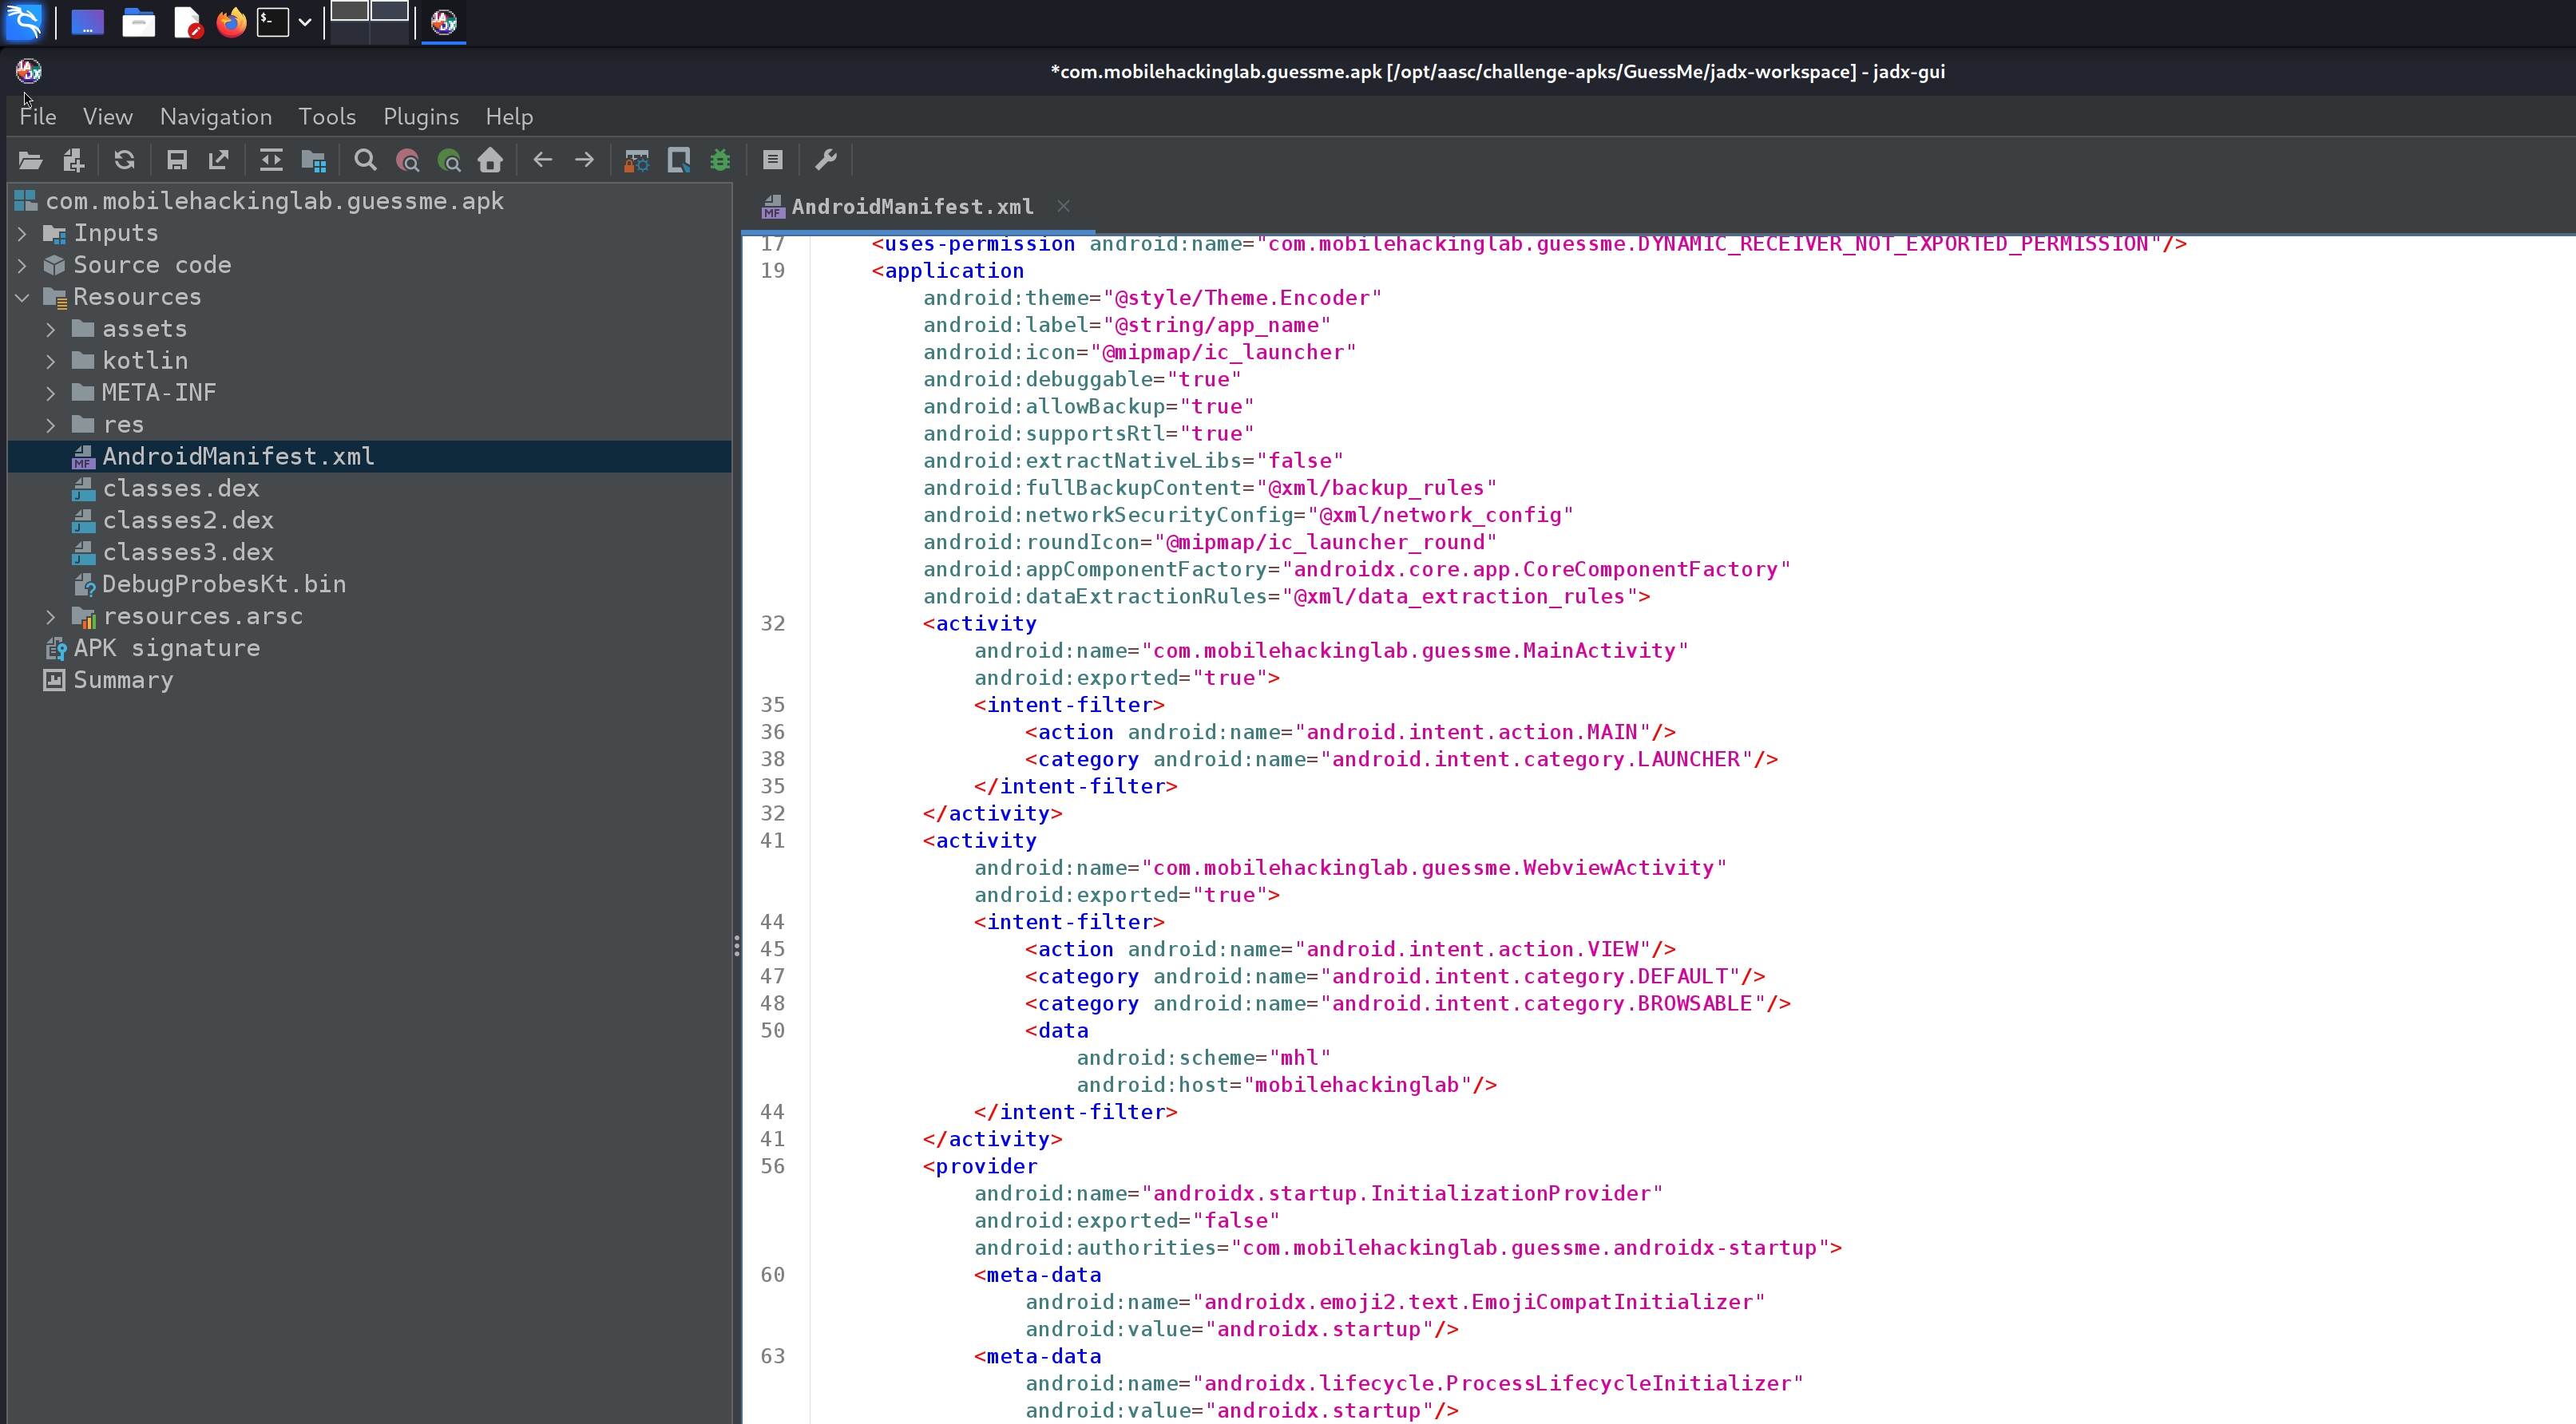Open text search magnifier icon

click(x=365, y=160)
